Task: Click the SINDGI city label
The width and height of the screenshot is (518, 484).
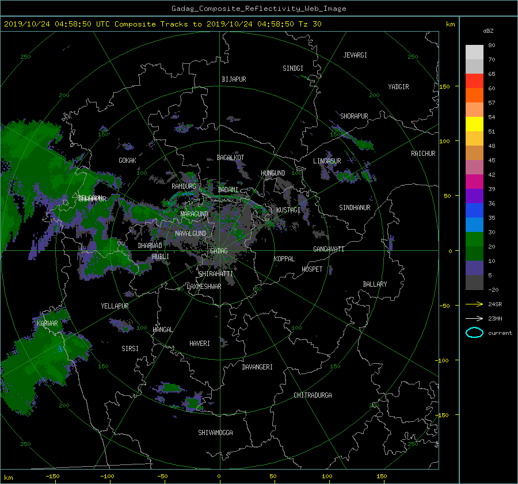Action: coord(293,68)
